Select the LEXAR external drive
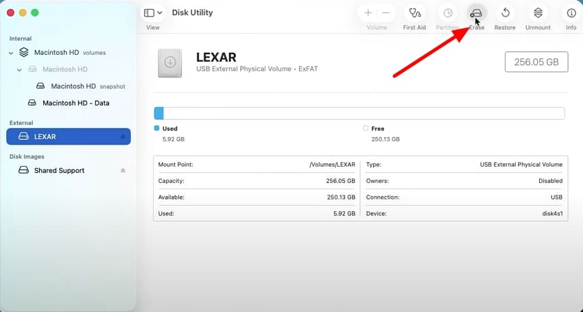 pyautogui.click(x=69, y=136)
